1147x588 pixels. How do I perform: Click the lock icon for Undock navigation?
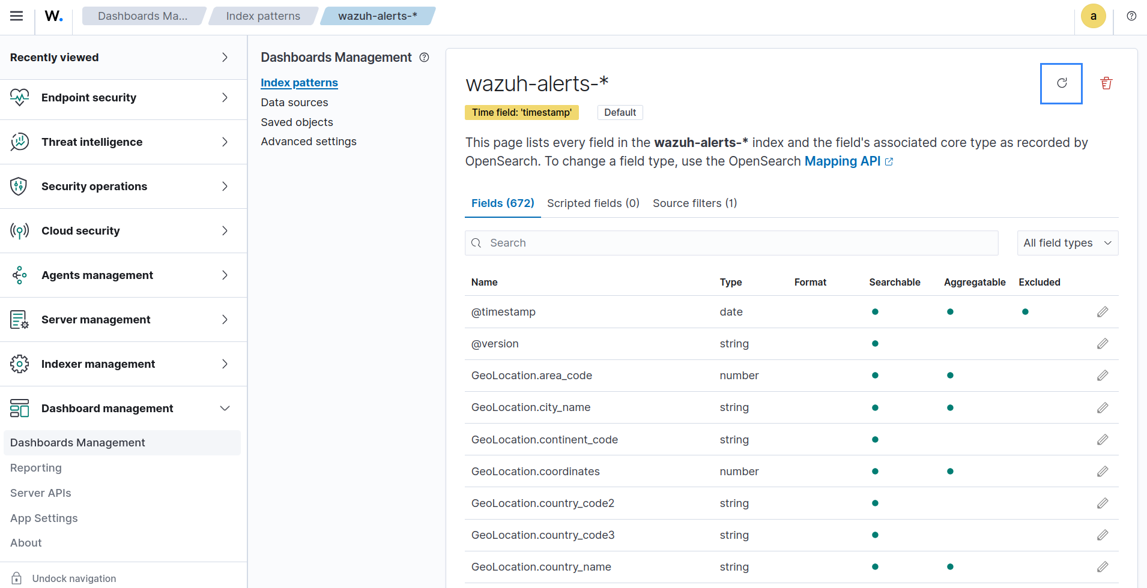17,578
